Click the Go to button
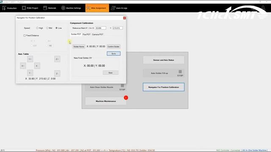The width and height of the screenshot is (271, 152). tap(113, 54)
